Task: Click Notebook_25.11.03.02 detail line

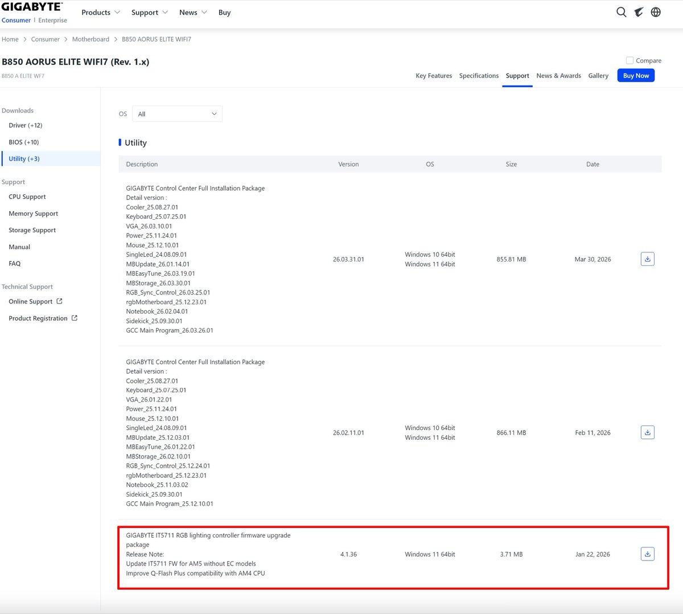Action: (x=157, y=485)
